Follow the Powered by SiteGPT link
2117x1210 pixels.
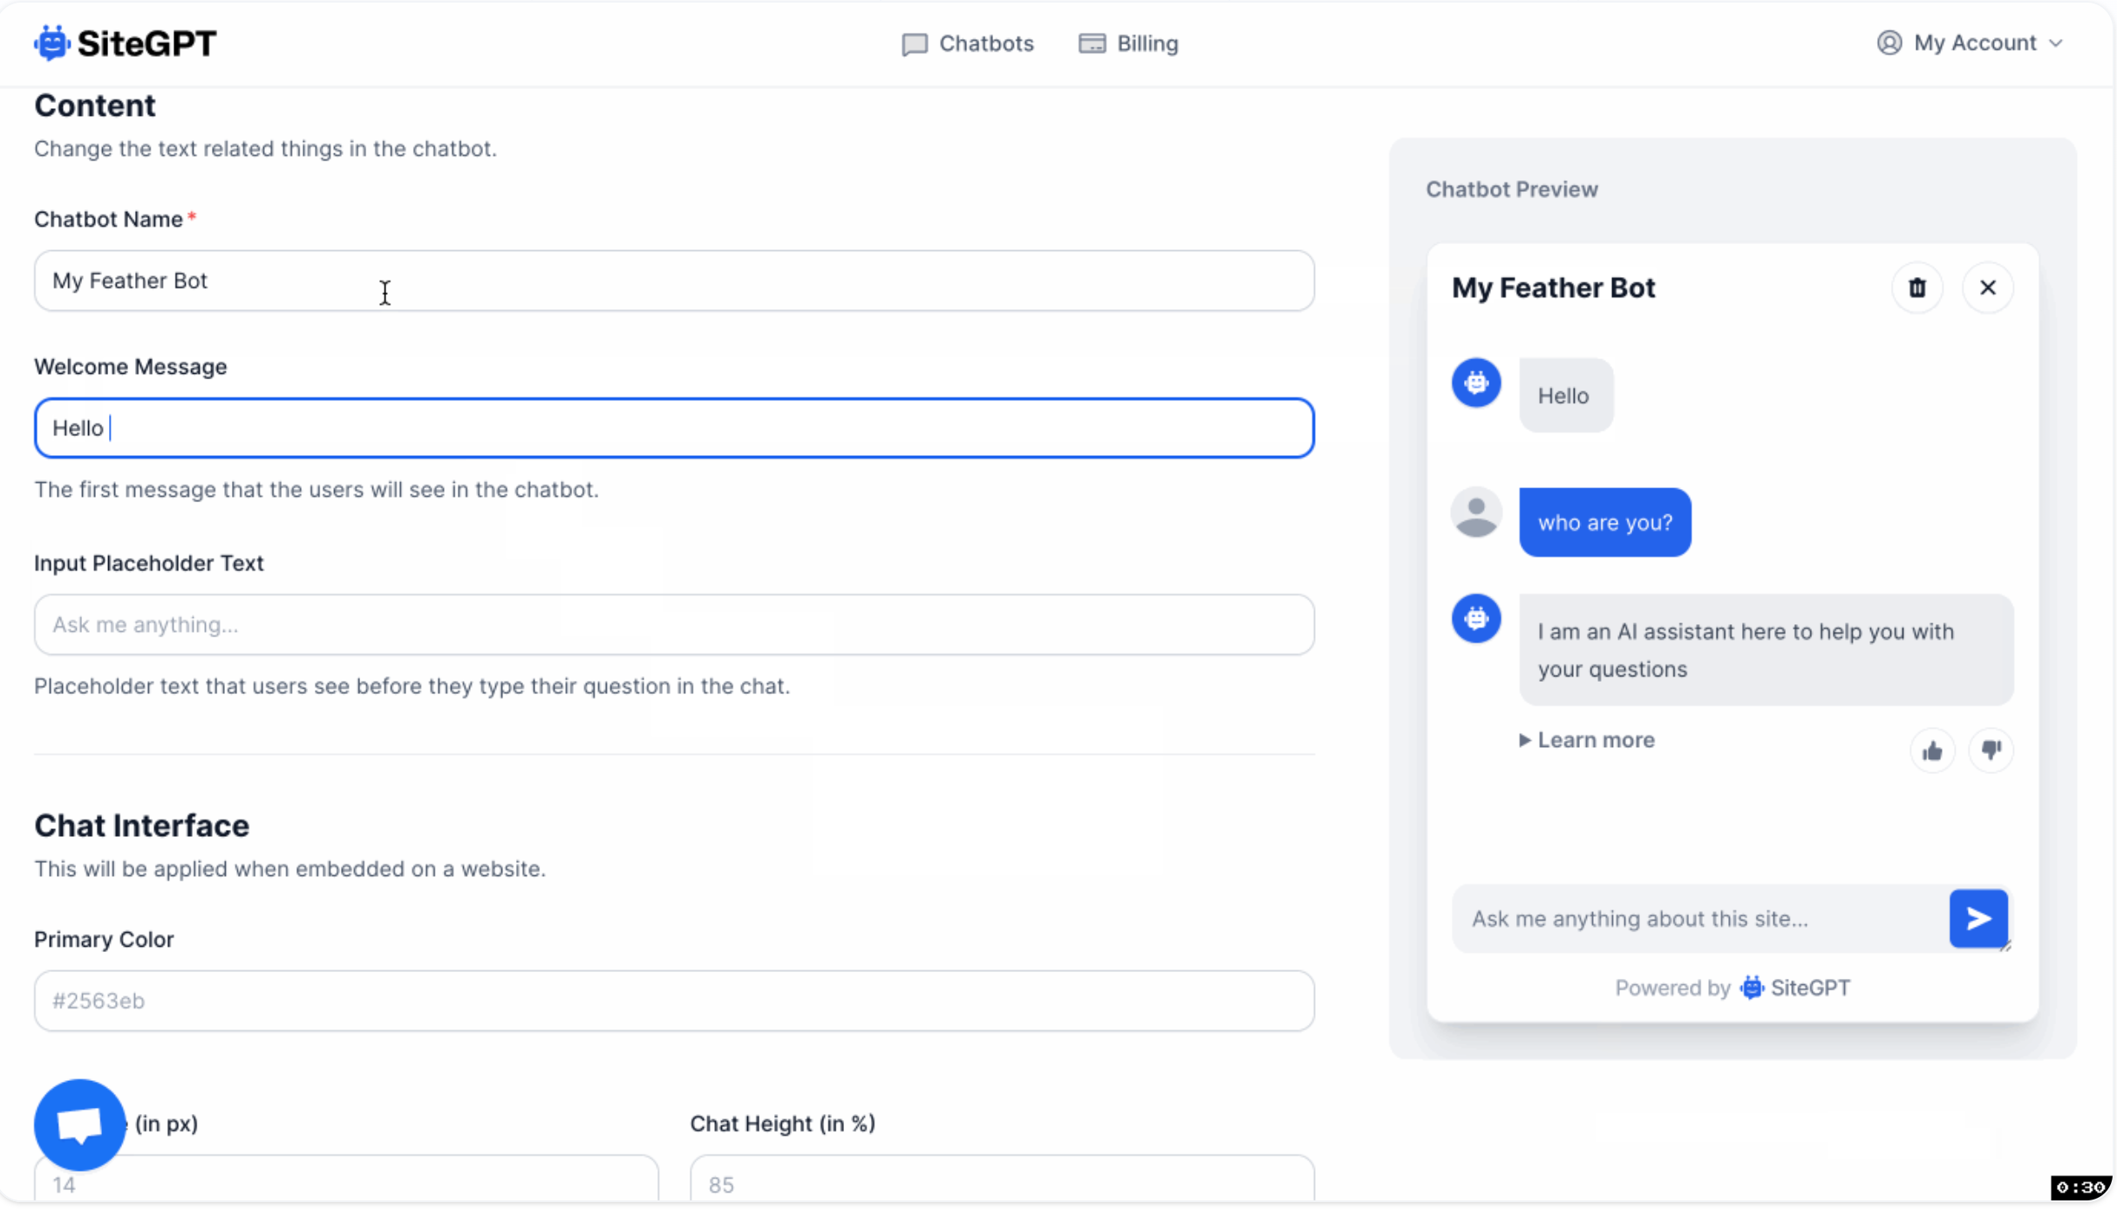point(1794,988)
